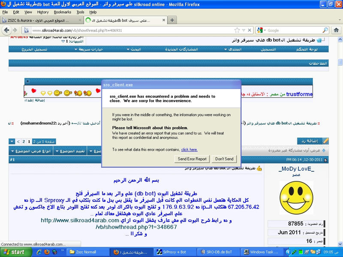Open the File menu

coord(5,12)
